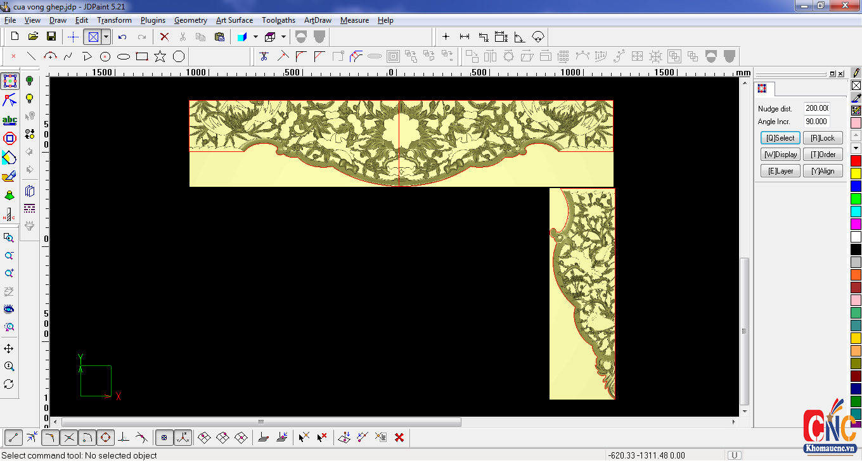This screenshot has width=862, height=461.
Task: Open the view mode dropdown arrow
Action: (x=106, y=37)
